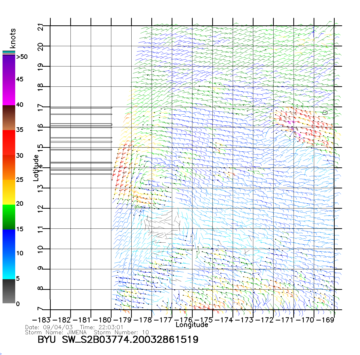Click the red 30–35 knot legend segment
The image size is (360, 355).
[9, 142]
